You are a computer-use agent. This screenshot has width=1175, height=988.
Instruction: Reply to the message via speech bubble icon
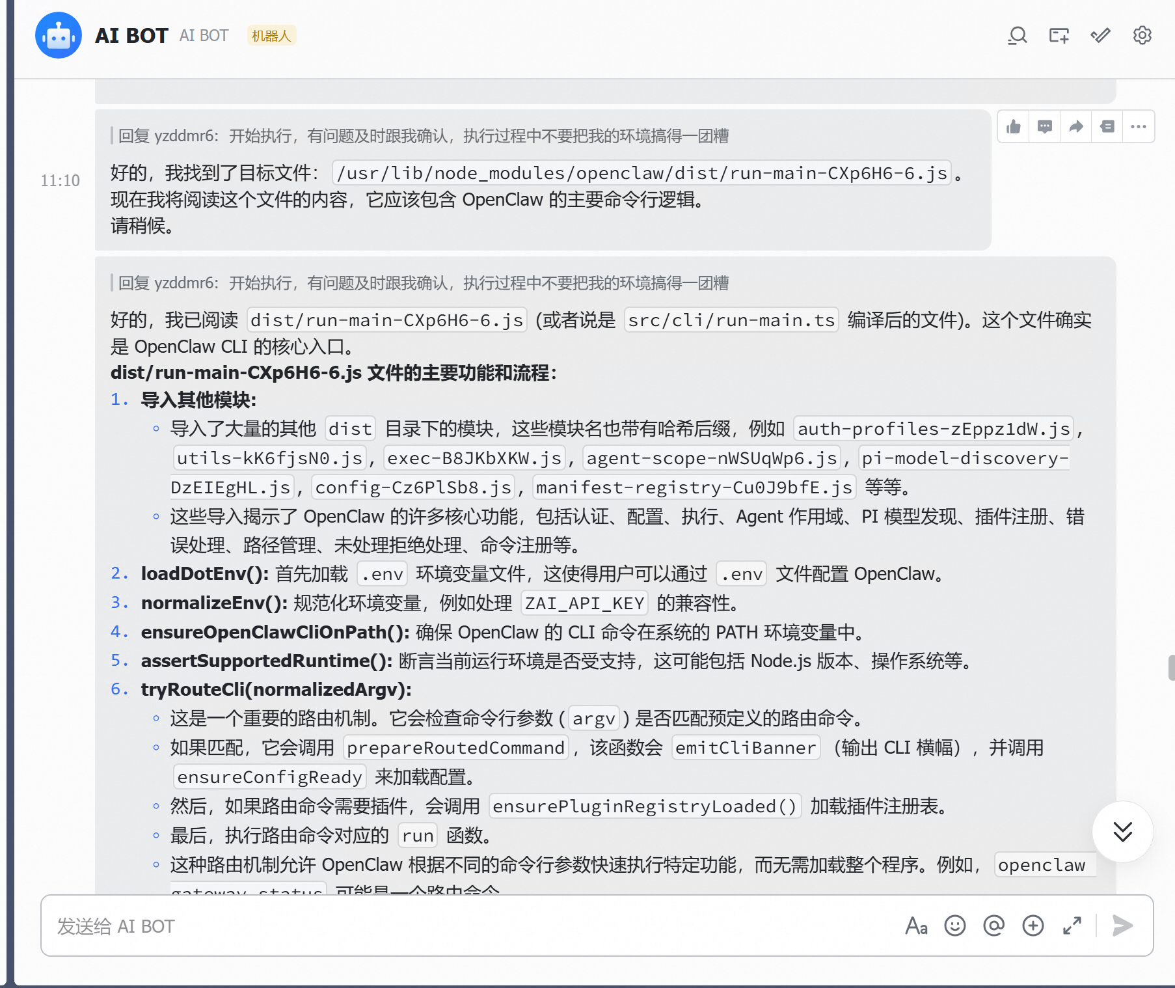(1045, 126)
